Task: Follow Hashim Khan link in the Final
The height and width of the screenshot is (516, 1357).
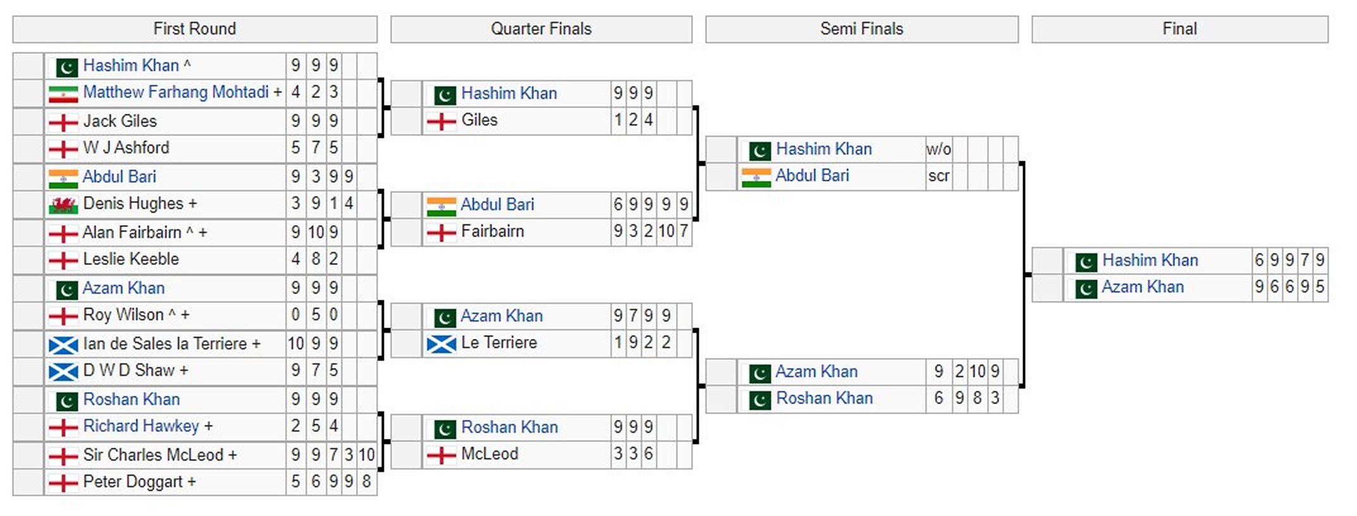Action: coord(1150,261)
